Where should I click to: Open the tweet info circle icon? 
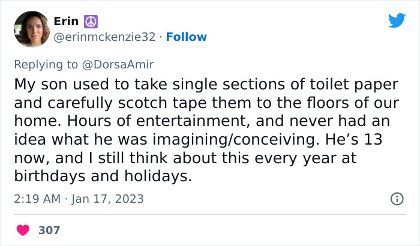click(397, 199)
